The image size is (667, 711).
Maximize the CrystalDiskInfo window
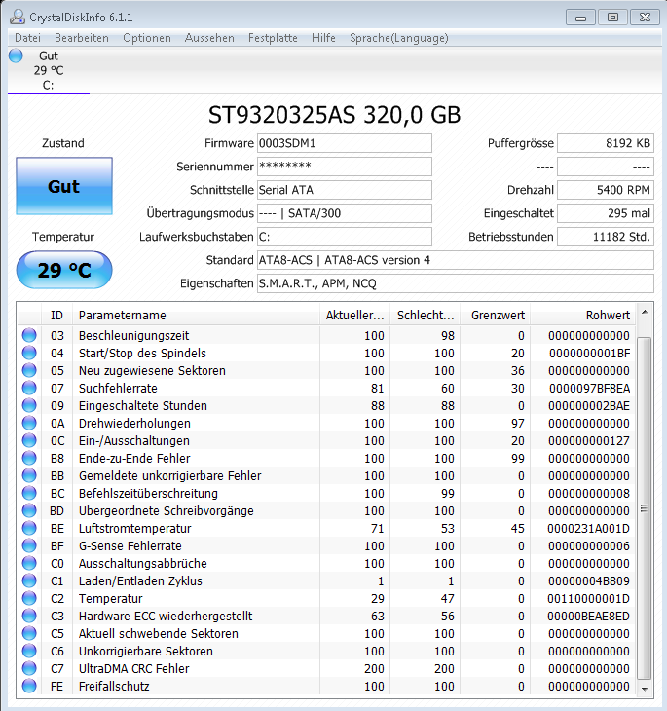pos(612,18)
